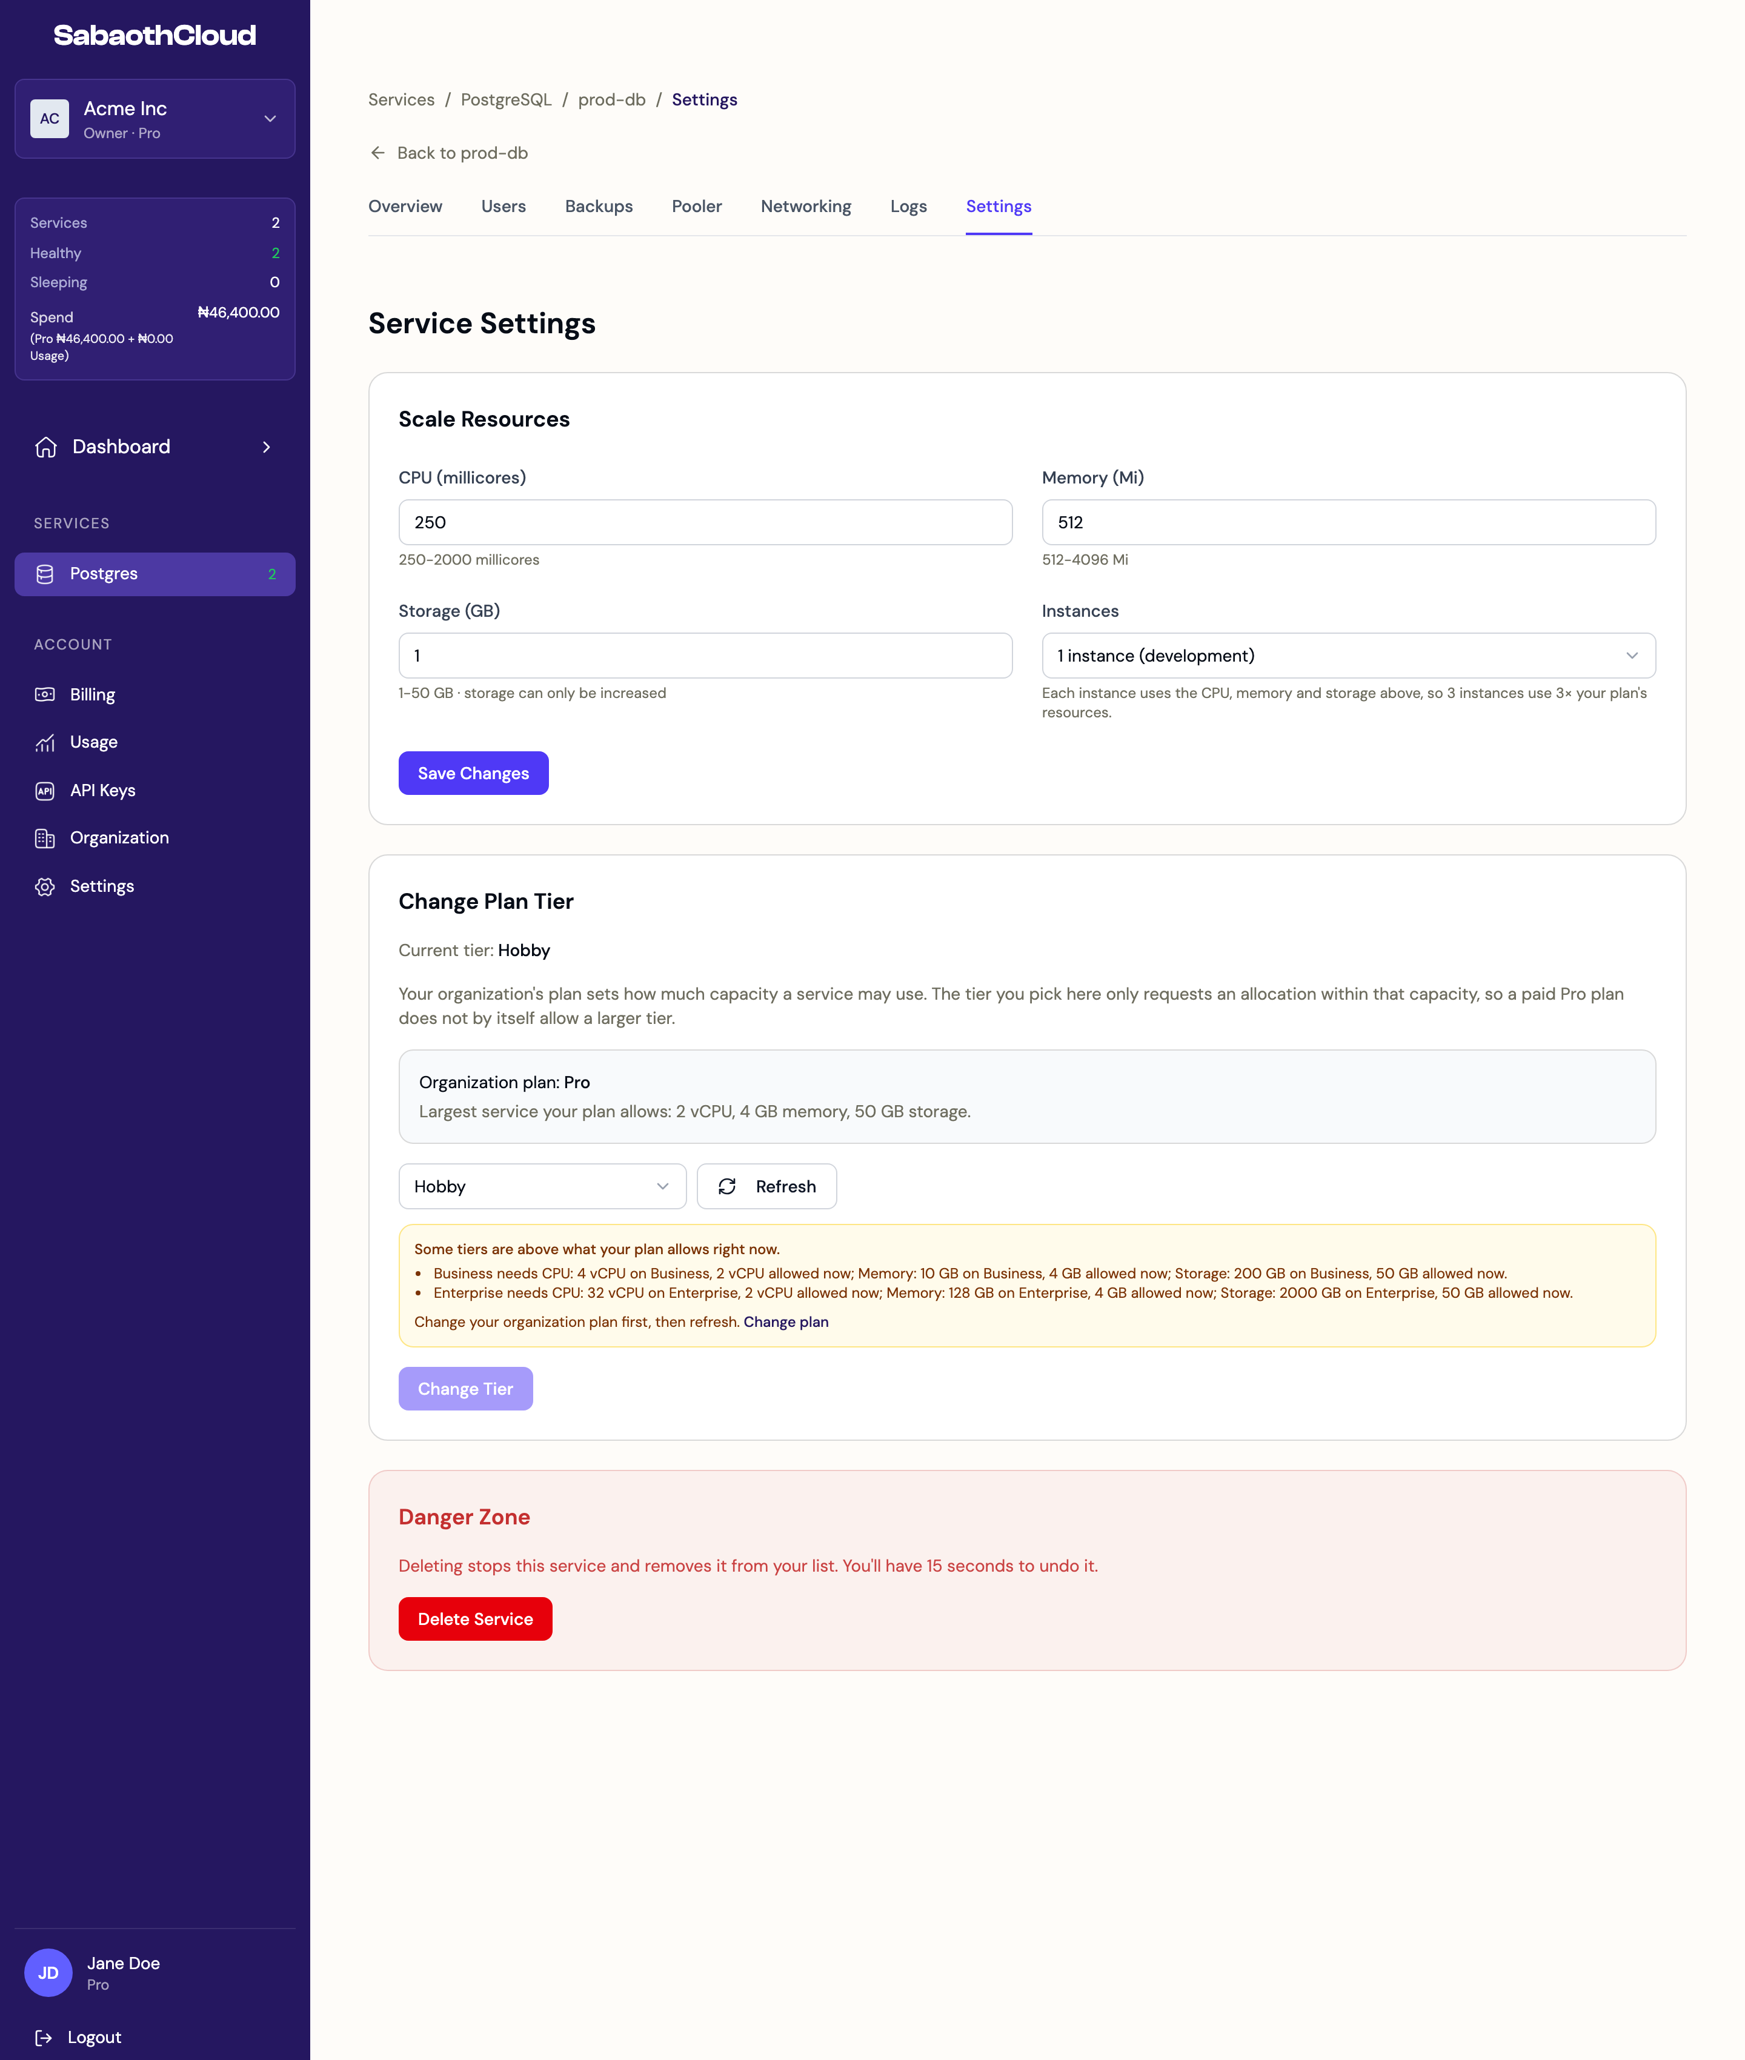
Task: Click the Change Tier button
Action: [465, 1389]
